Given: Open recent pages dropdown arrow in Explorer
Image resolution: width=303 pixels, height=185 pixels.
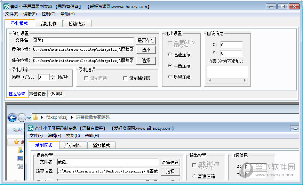Looking at the screenshot, I should 29,118.
